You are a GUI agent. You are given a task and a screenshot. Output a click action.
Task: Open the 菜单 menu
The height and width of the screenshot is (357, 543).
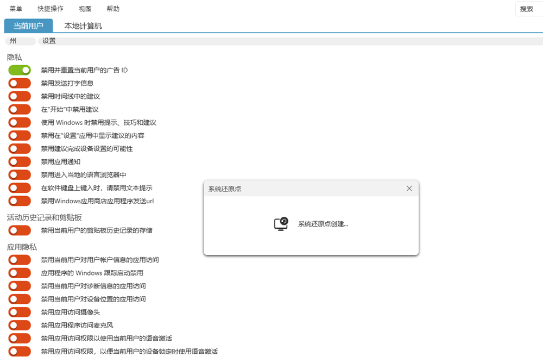[x=16, y=9]
